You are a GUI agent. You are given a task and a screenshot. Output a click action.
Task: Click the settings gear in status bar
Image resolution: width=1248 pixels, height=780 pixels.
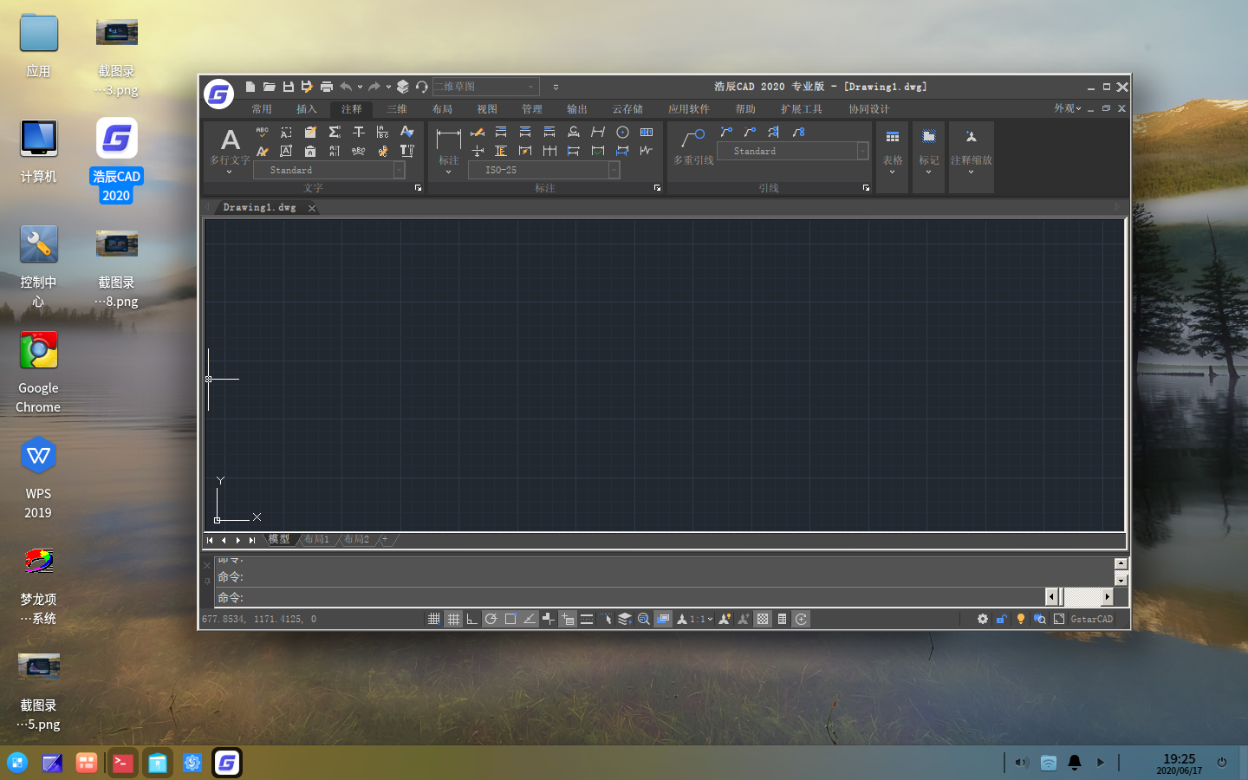click(x=982, y=619)
